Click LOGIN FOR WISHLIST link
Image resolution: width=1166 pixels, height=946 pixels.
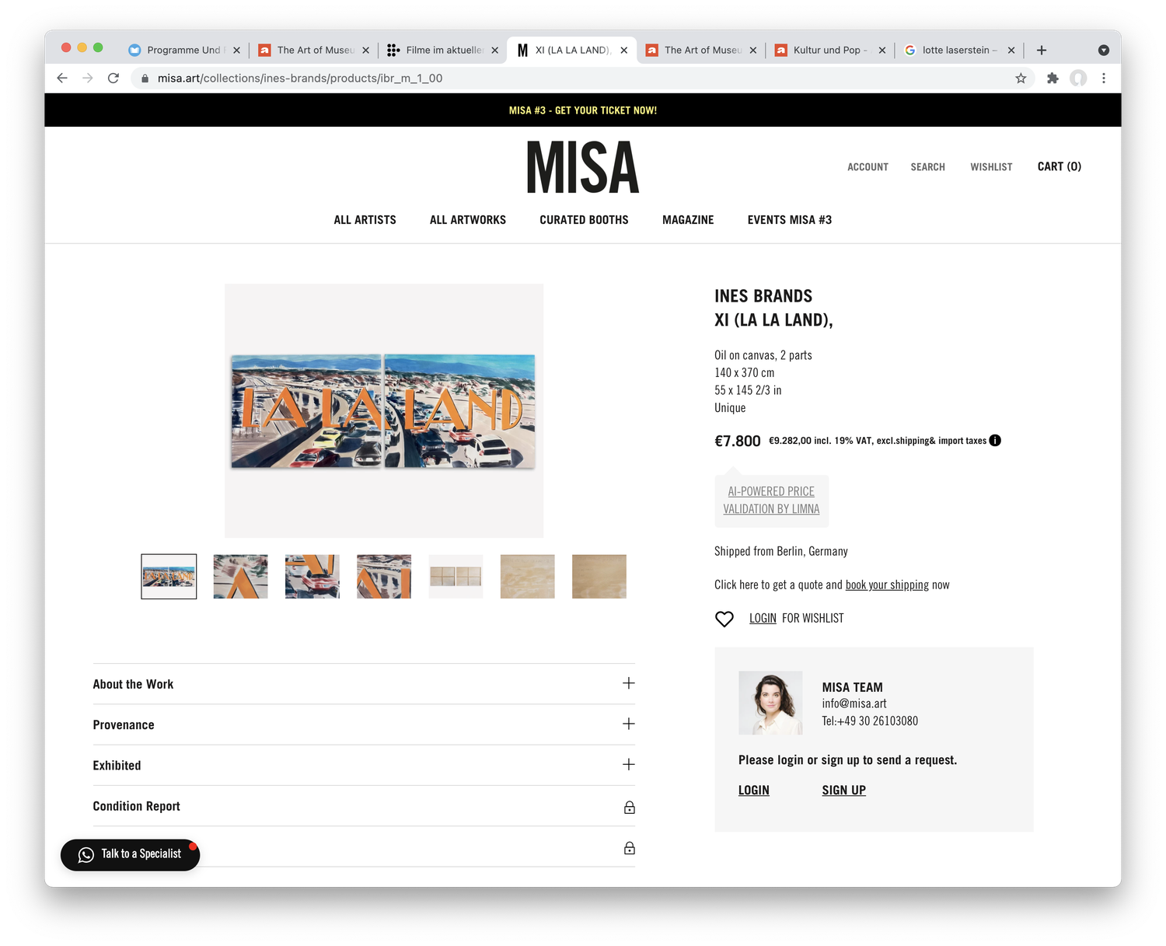point(763,619)
